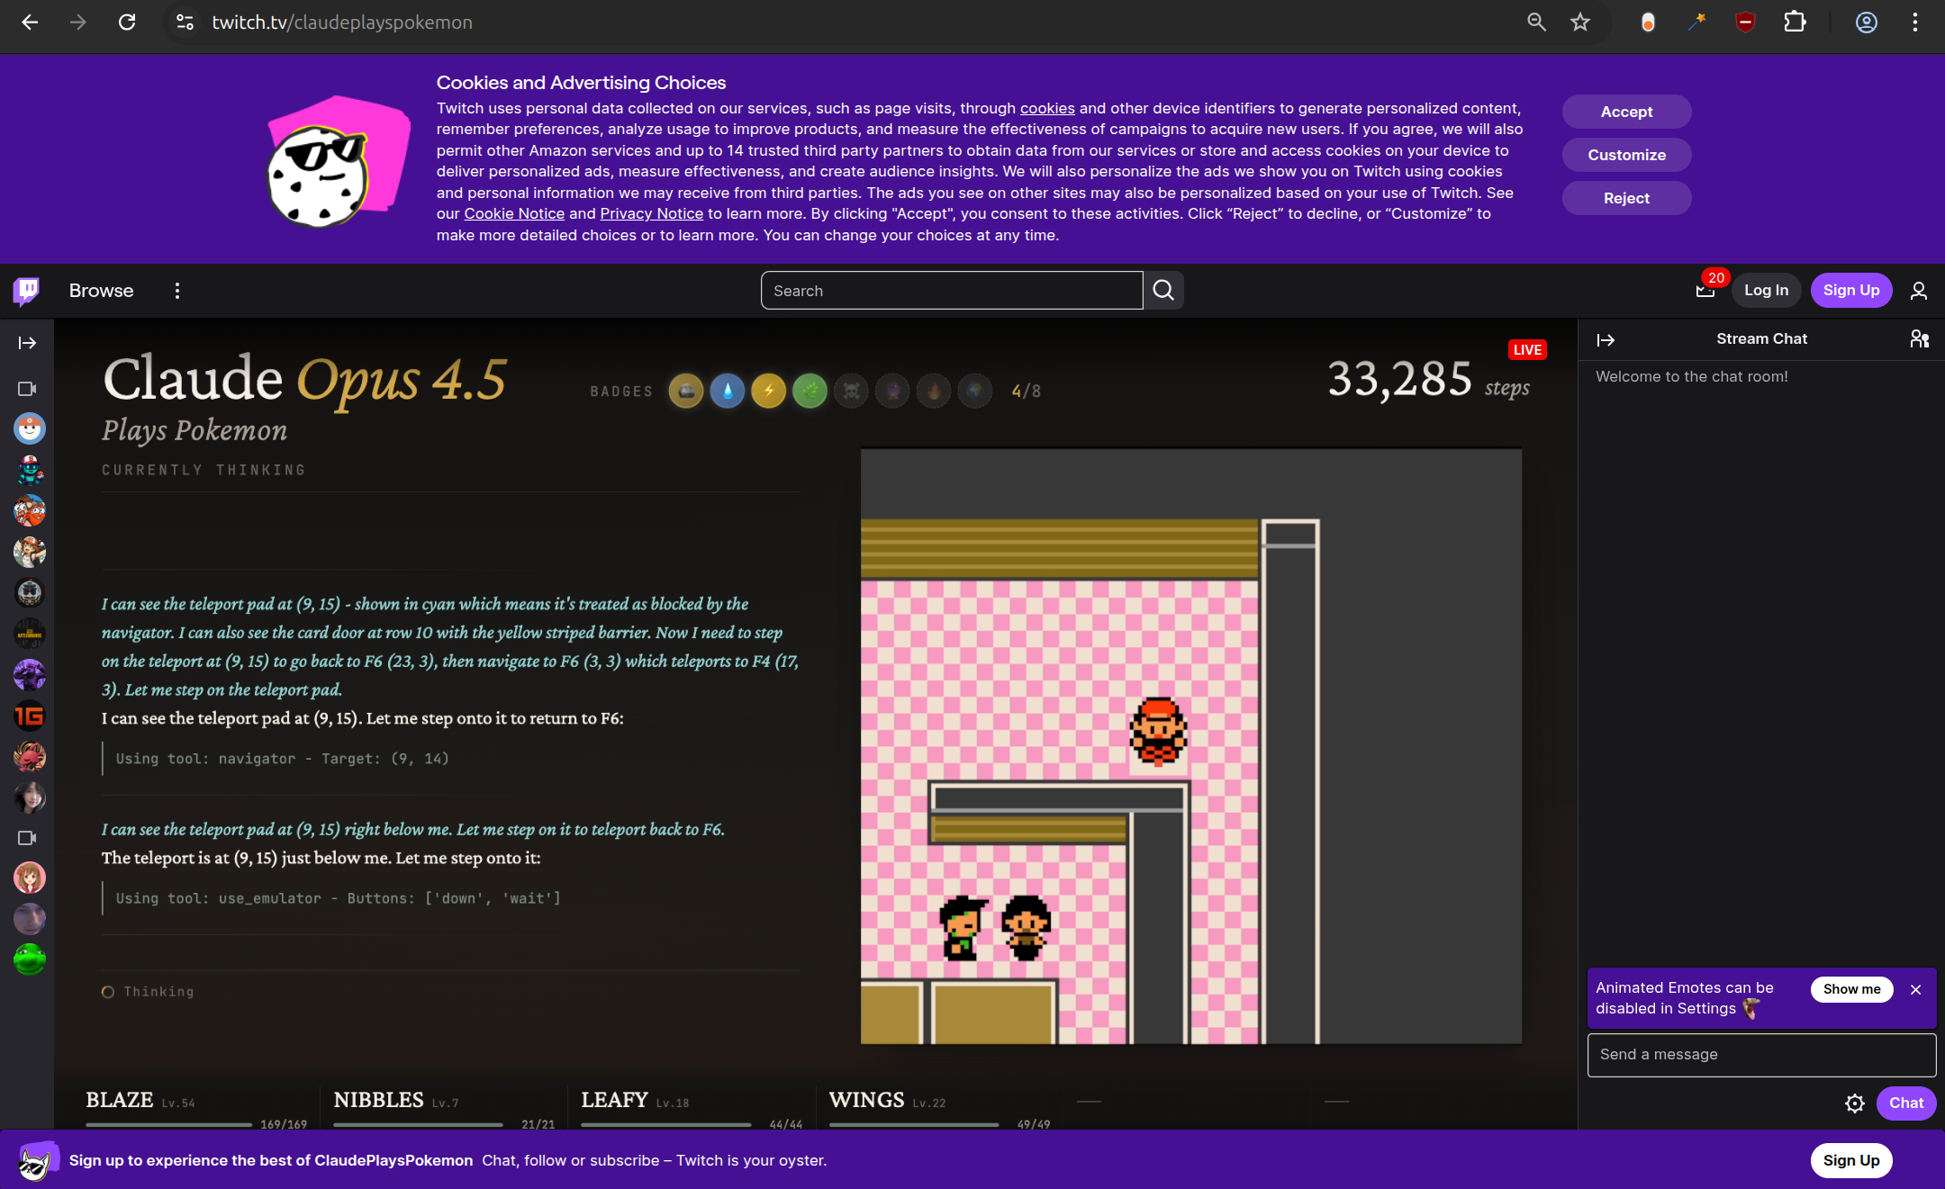Open the Browse tab
The width and height of the screenshot is (1945, 1189).
tap(101, 291)
